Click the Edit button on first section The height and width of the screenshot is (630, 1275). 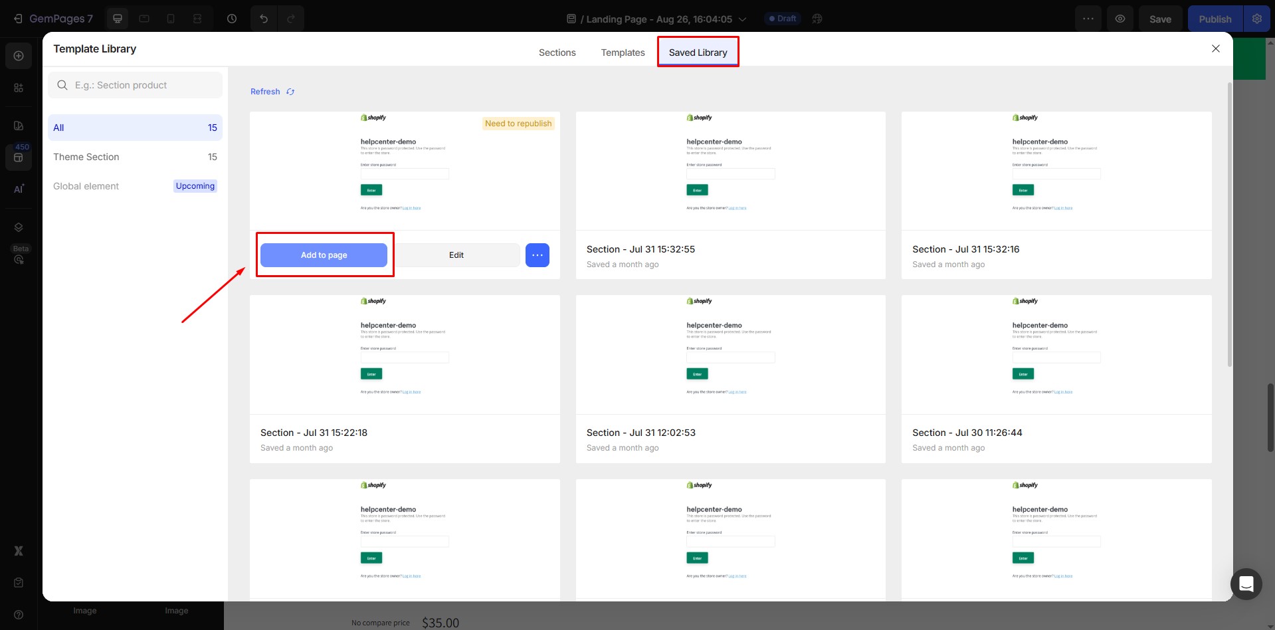[x=456, y=255]
